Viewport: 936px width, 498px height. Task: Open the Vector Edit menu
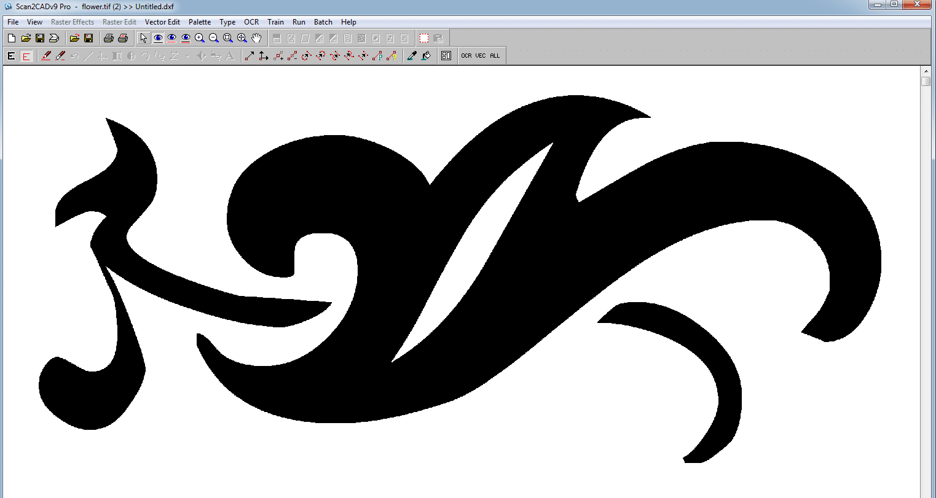point(162,21)
